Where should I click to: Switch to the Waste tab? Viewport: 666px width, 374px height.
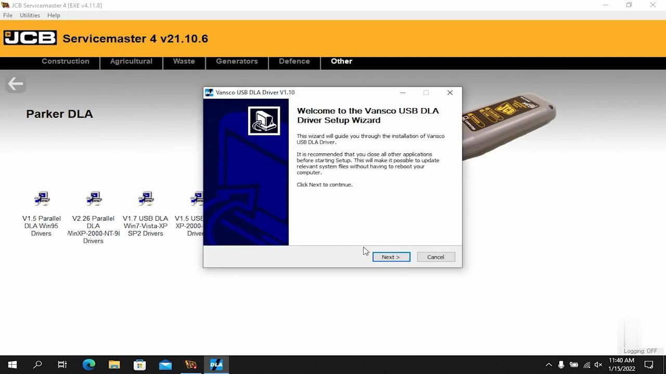(184, 61)
